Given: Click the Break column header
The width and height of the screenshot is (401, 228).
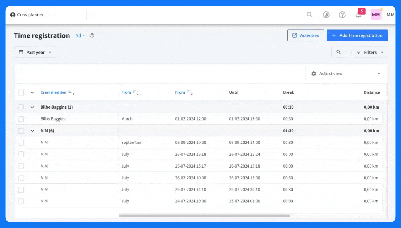Looking at the screenshot, I should pos(288,92).
